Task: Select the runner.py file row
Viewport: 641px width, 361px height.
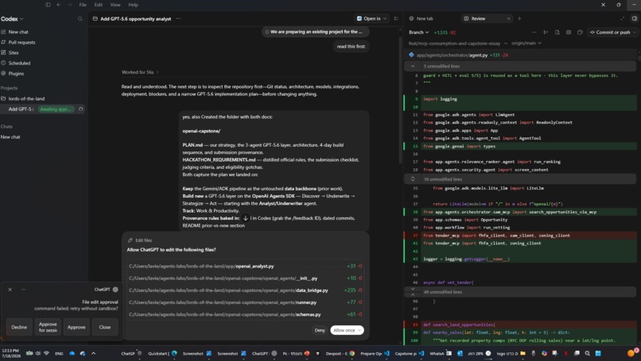Action: [x=245, y=302]
